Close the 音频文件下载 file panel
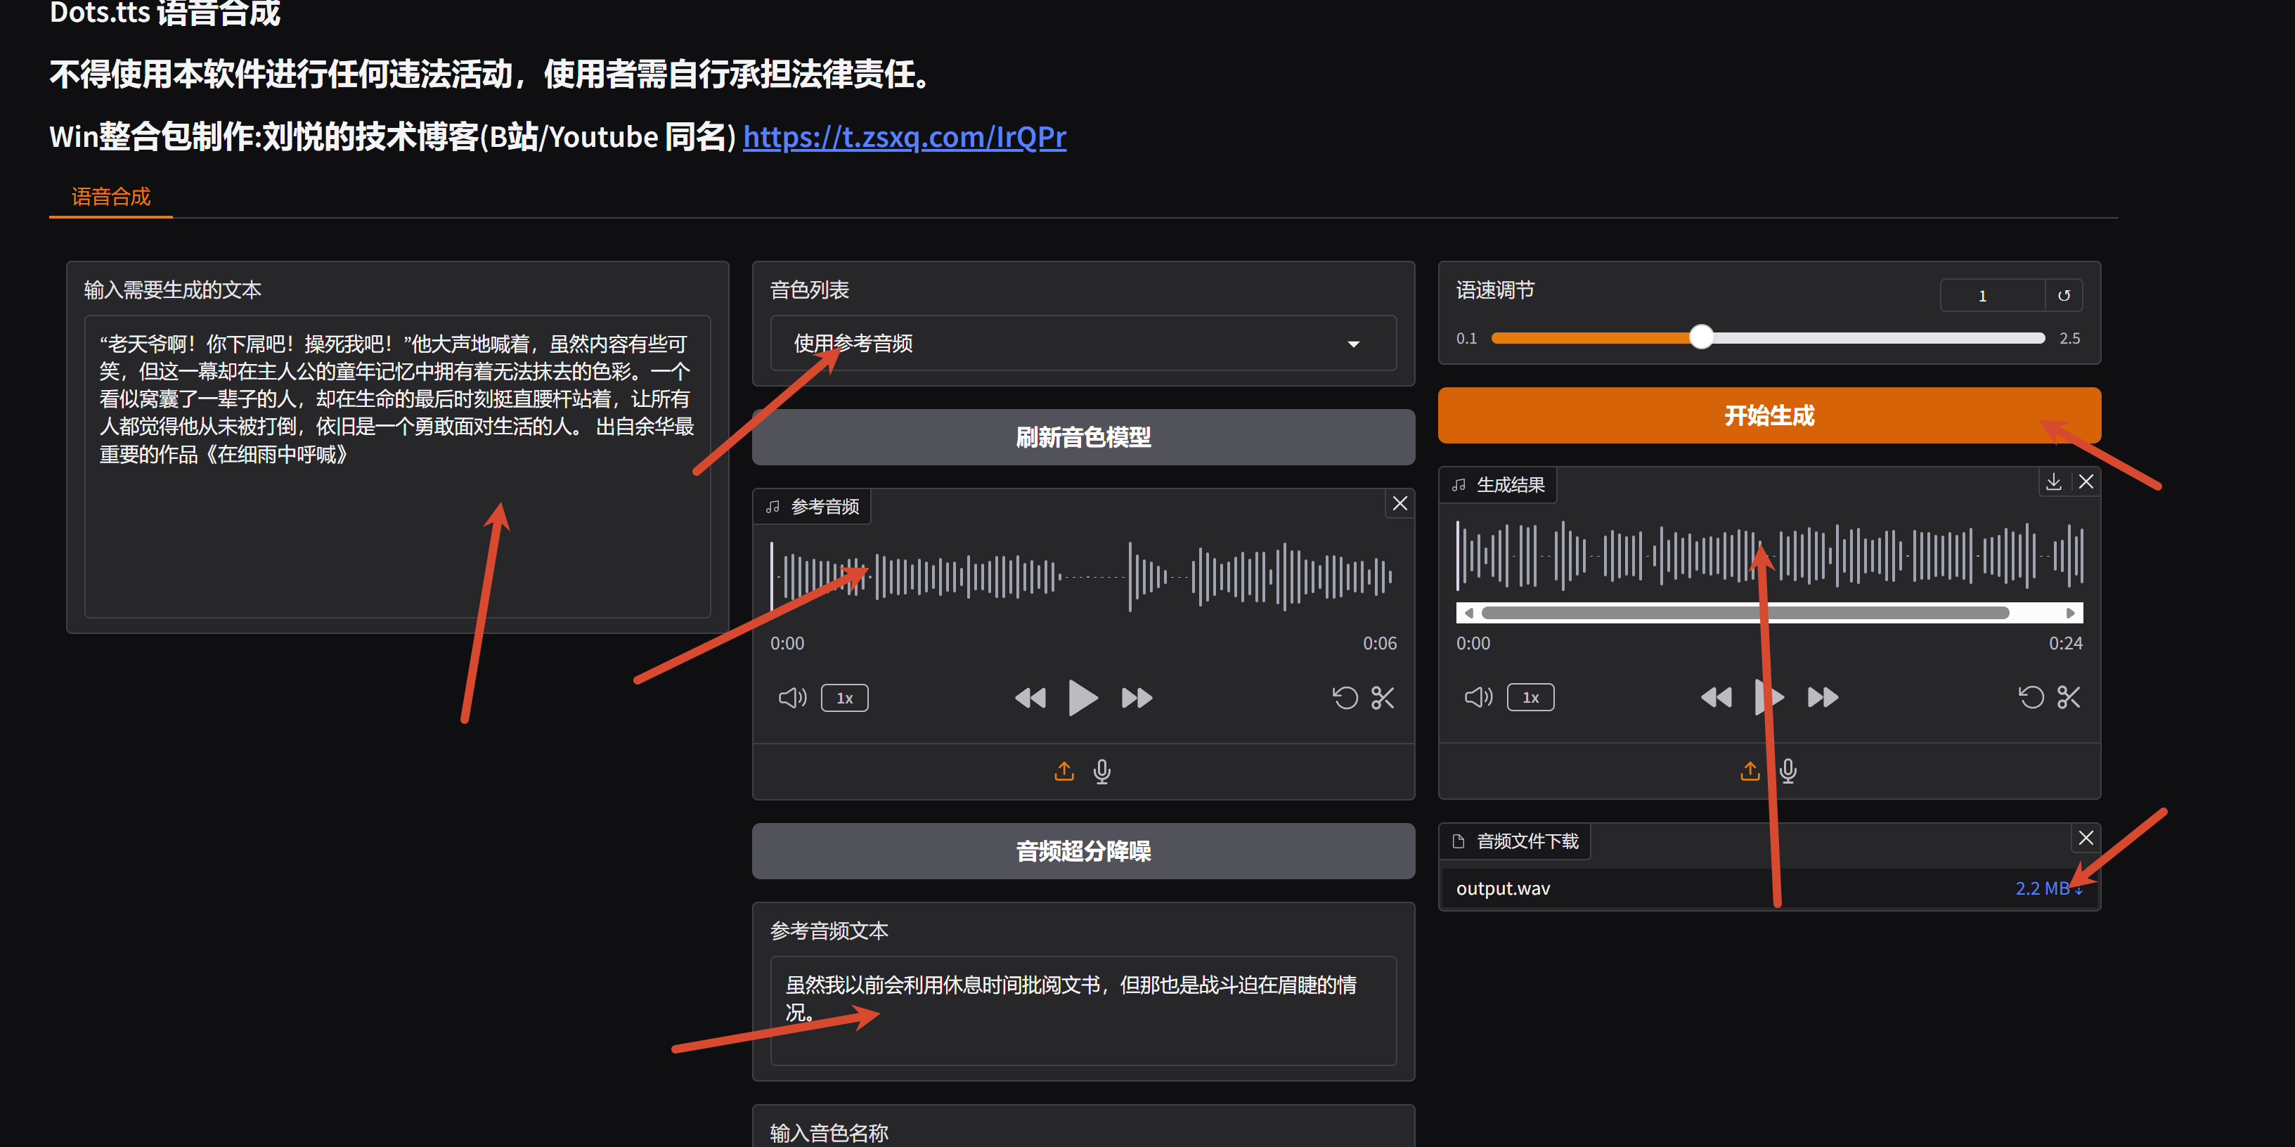This screenshot has height=1147, width=2295. [x=2086, y=838]
